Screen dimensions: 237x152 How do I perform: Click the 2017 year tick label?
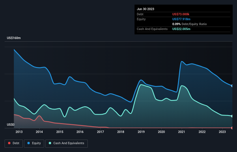click(100, 132)
